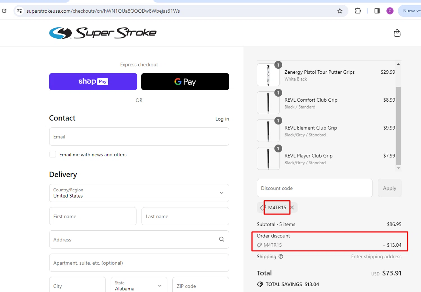
Task: Click the Express checkout heading
Action: pos(139,64)
